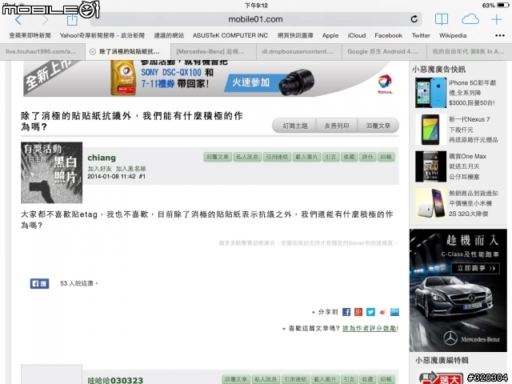Reload the page with the refresh icon
Image resolution: width=512 pixels, height=384 pixels.
coord(414,19)
